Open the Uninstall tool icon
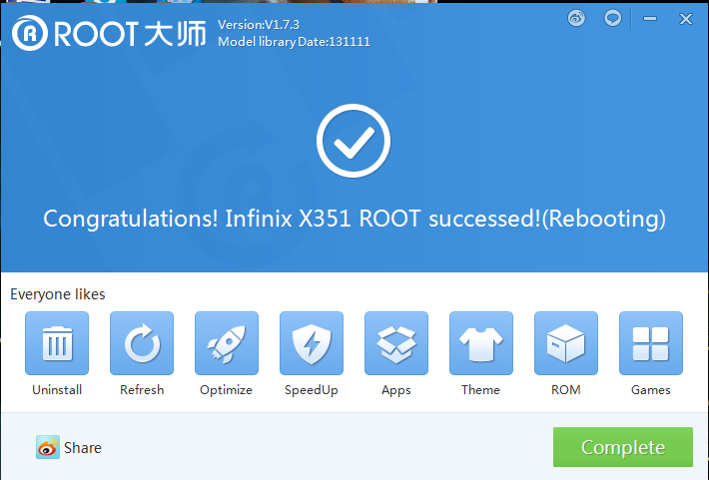Screen dimensions: 709x480 point(57,343)
